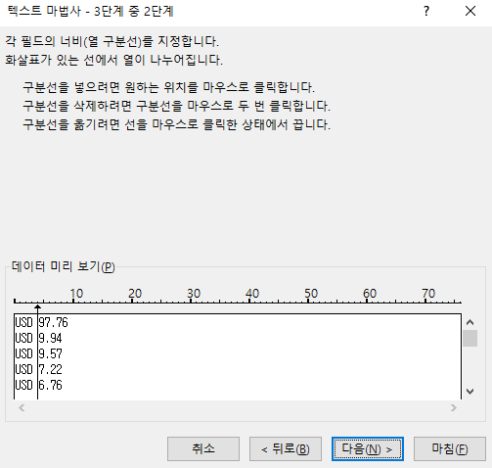Click the right arrow of the horizontal scrollbar
Screen dimensions: 492x468
click(454, 407)
